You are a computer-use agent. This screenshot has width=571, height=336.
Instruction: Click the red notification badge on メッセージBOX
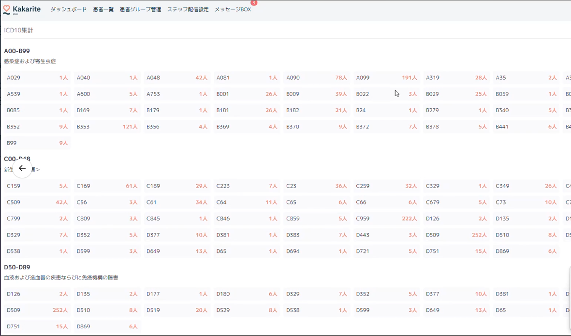(x=254, y=2)
